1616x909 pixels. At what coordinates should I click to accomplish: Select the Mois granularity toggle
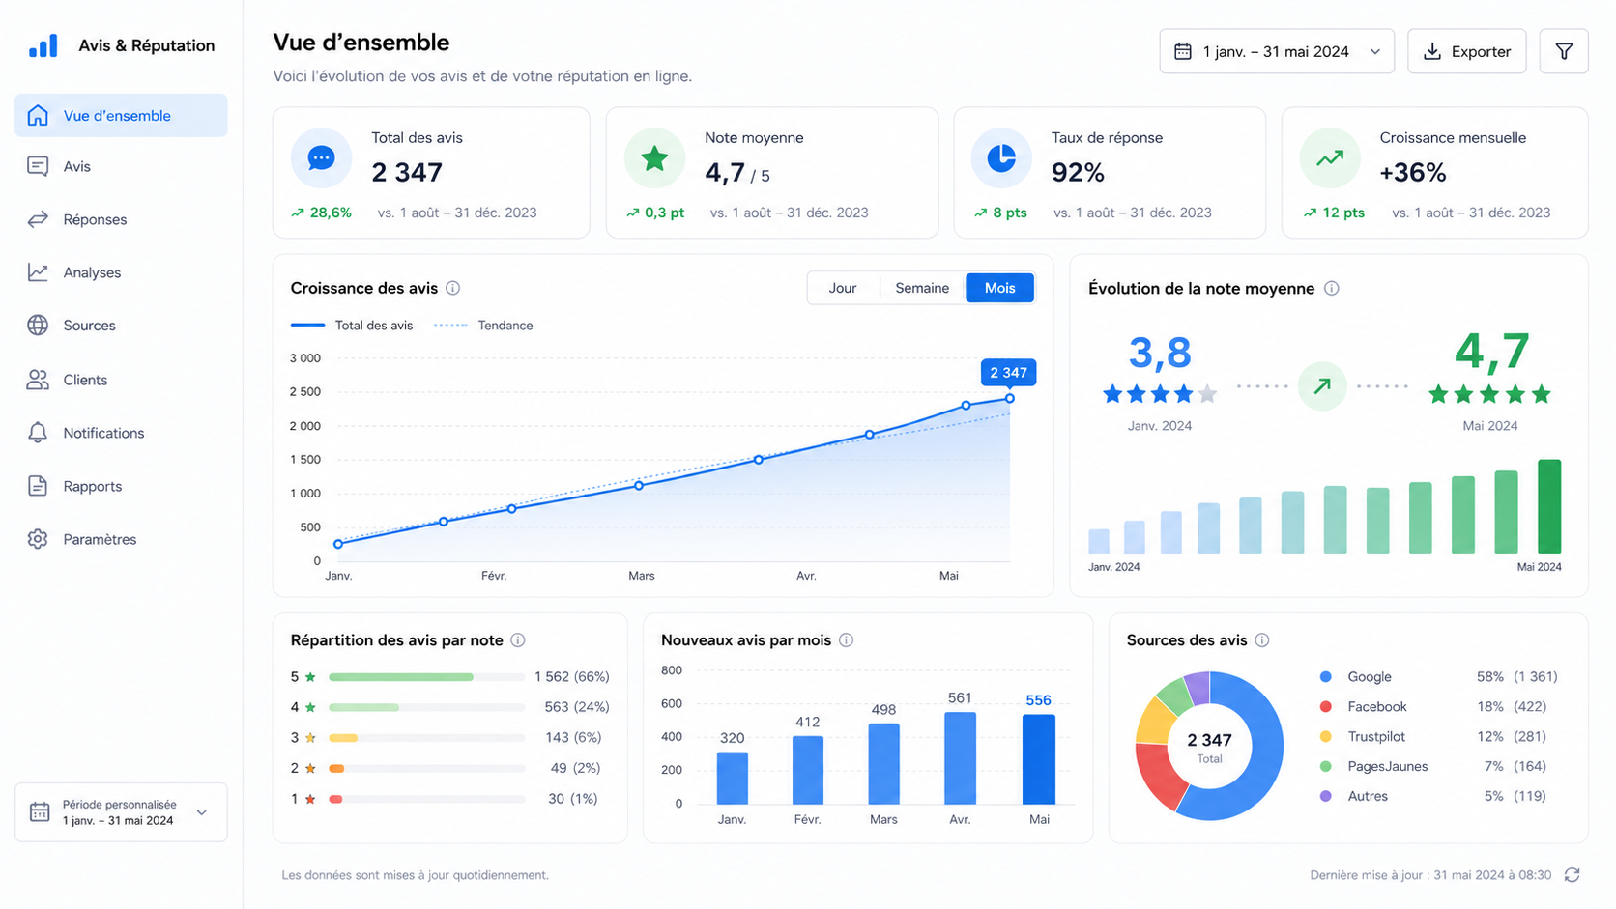pyautogui.click(x=999, y=288)
